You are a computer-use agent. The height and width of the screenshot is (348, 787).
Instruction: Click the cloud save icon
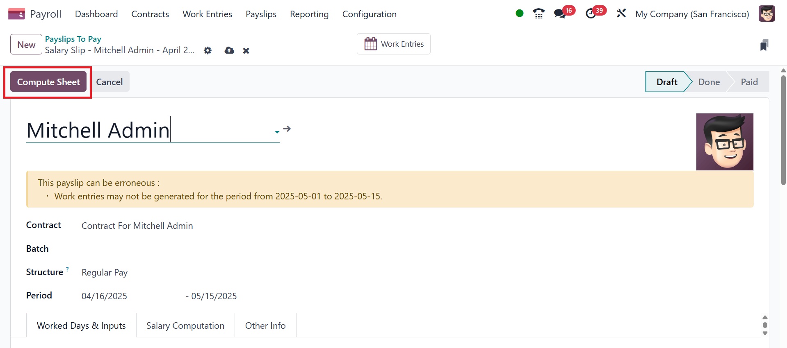229,50
